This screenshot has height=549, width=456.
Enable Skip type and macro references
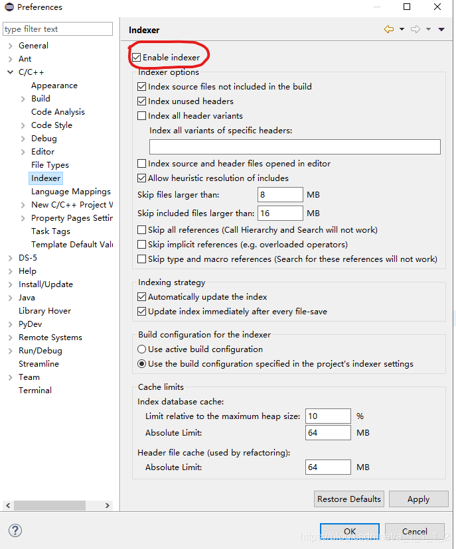(141, 259)
